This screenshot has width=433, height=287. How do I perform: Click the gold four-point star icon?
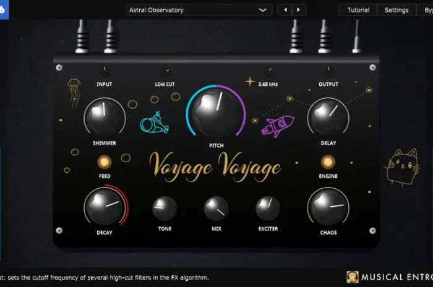(250, 81)
